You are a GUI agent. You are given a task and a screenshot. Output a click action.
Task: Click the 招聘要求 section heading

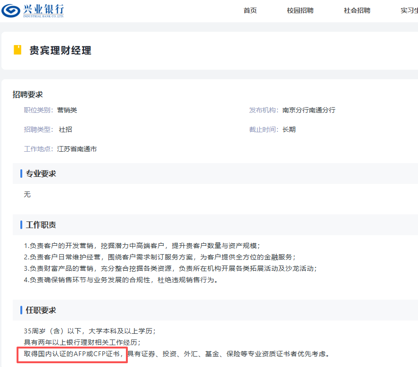click(27, 94)
